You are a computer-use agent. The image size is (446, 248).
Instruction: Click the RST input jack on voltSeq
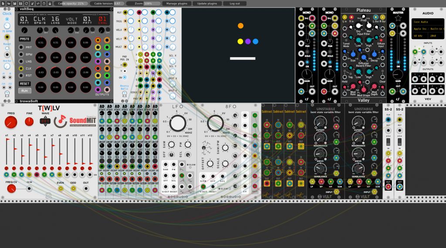coord(21,76)
